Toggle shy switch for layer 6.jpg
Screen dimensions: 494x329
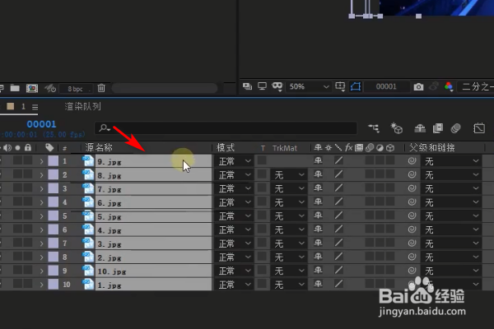click(318, 202)
